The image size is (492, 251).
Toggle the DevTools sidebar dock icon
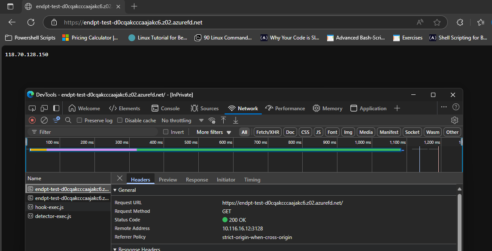pos(56,108)
